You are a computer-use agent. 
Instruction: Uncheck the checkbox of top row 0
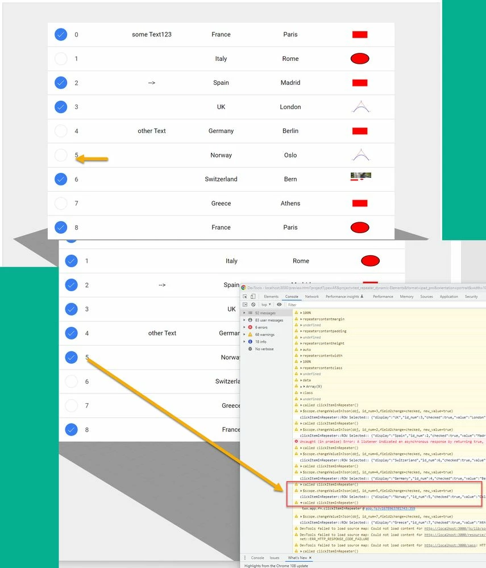tap(61, 35)
